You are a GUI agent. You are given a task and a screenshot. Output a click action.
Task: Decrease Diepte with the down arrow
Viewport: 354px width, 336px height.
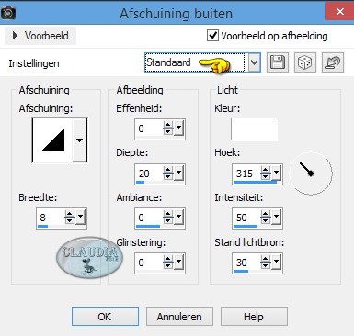tap(168, 177)
